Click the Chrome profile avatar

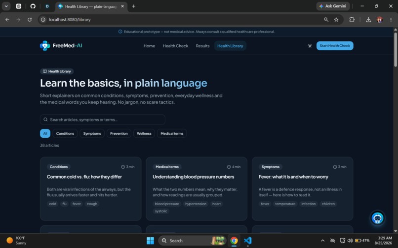[x=380, y=20]
